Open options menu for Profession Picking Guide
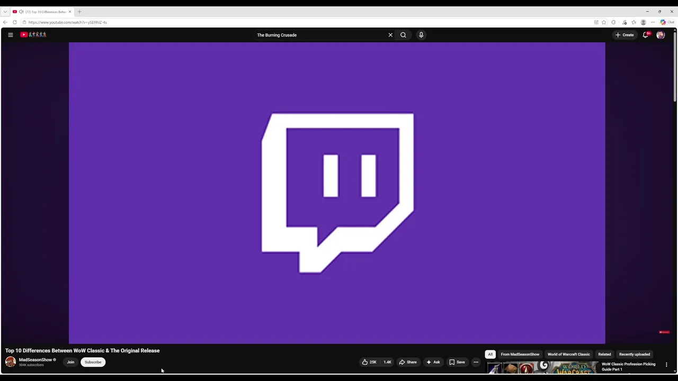 point(666,365)
